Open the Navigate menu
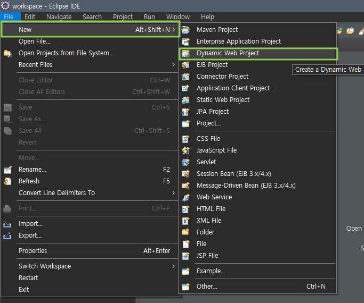364x303 pixels. 59,17
